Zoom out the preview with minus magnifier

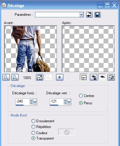coord(6,77)
